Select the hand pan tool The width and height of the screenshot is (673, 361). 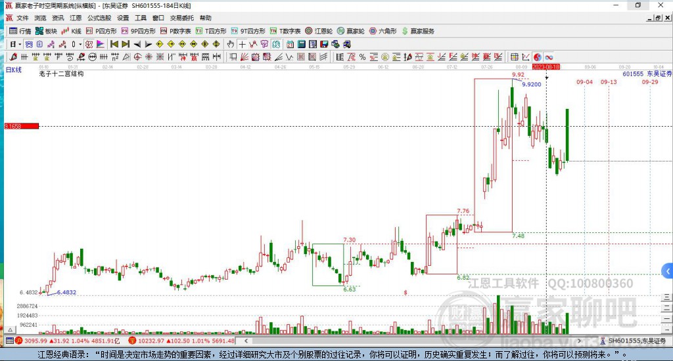tap(231, 44)
